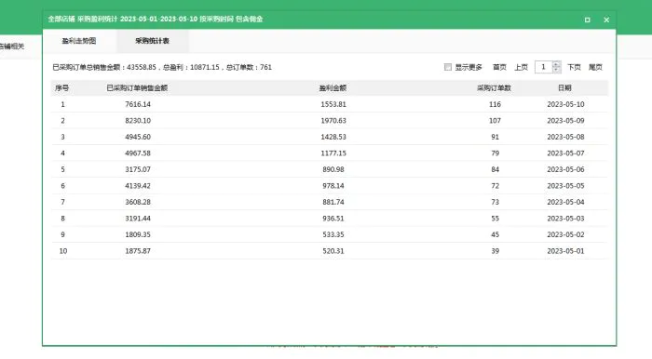Click profit value 881.74

[x=333, y=202]
